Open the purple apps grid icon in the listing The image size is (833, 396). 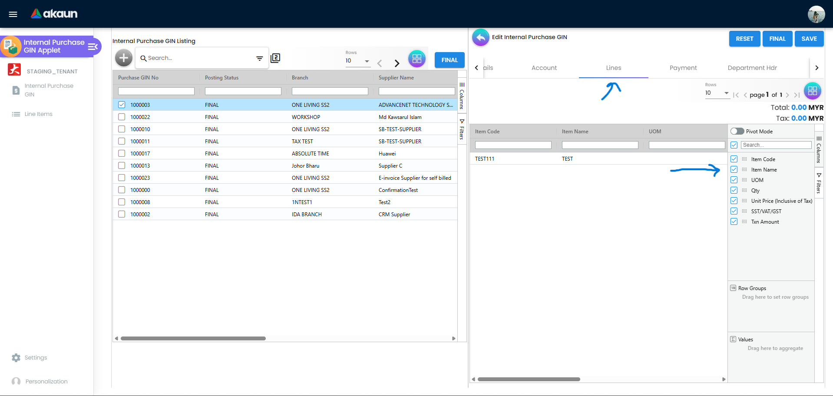[x=417, y=59]
